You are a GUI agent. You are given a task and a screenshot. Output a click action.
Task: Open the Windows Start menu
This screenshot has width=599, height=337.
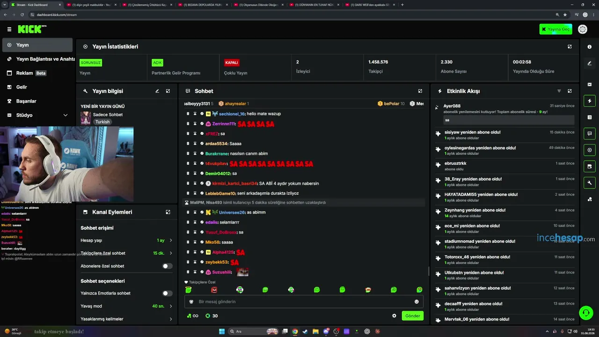222,331
